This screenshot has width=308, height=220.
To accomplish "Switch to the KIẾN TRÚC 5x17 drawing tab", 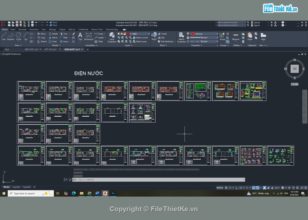I will (31, 50).
